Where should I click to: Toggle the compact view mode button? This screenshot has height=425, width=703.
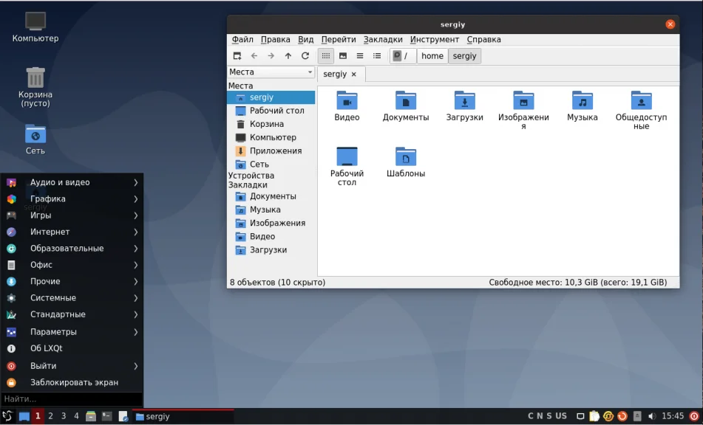(360, 56)
